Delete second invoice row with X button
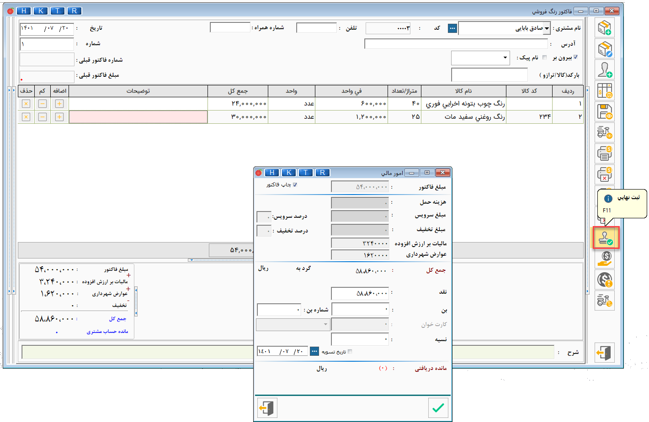Viewport: 649px width, 422px height. point(26,117)
